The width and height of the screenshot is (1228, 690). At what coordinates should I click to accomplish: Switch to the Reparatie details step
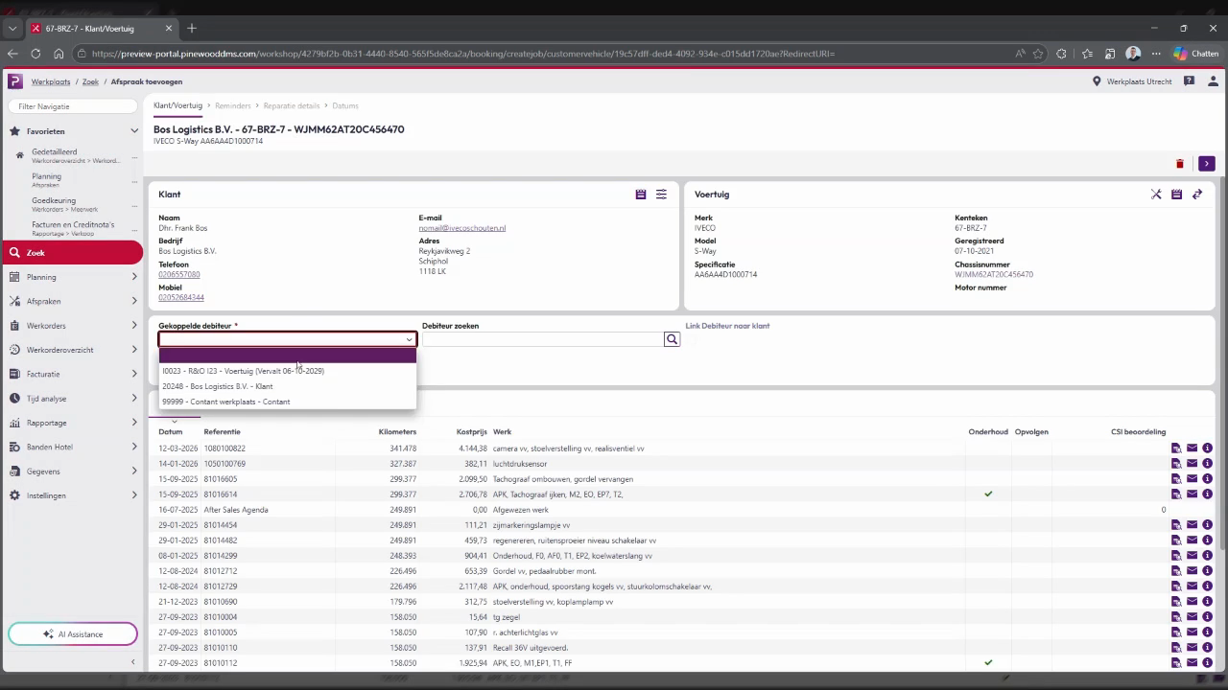(x=292, y=105)
